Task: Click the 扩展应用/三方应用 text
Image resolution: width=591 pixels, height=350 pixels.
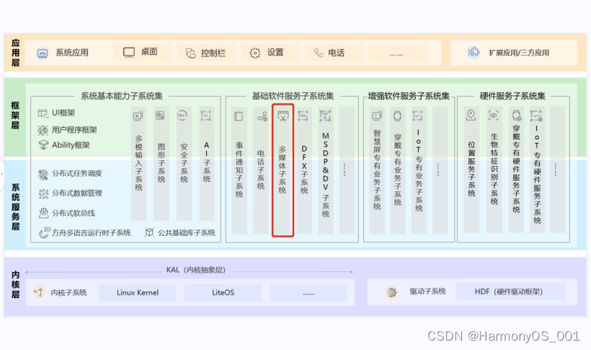Action: [x=519, y=53]
